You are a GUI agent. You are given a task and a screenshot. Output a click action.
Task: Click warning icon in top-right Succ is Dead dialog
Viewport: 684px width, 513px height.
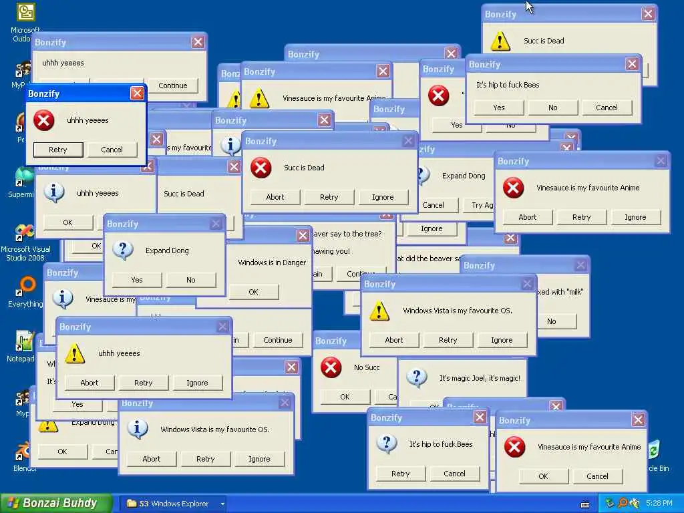coord(500,41)
